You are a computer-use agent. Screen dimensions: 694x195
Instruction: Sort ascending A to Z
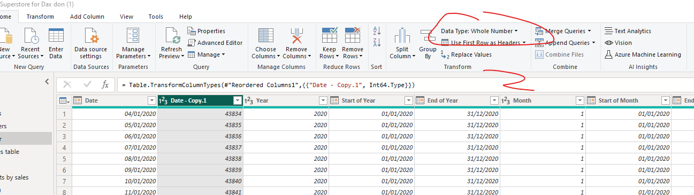click(376, 31)
